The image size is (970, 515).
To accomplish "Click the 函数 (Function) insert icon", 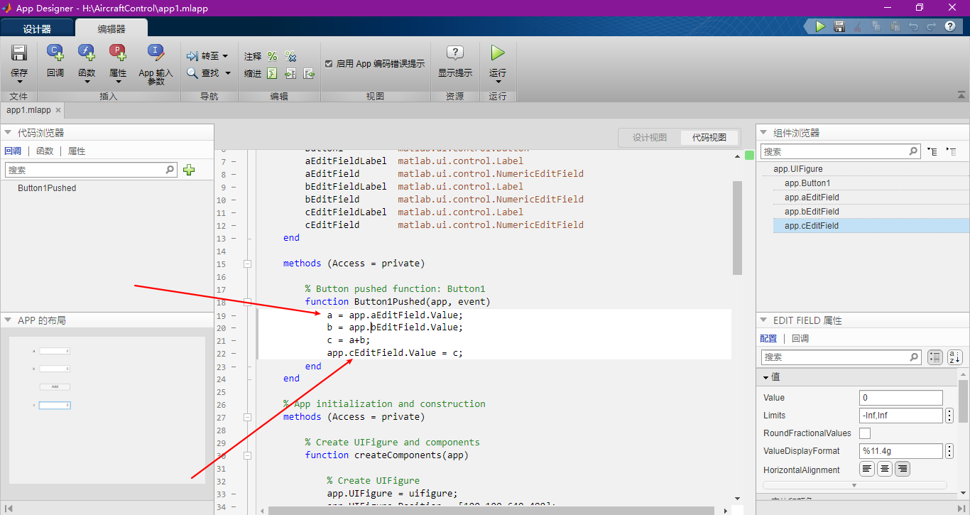I will [87, 53].
